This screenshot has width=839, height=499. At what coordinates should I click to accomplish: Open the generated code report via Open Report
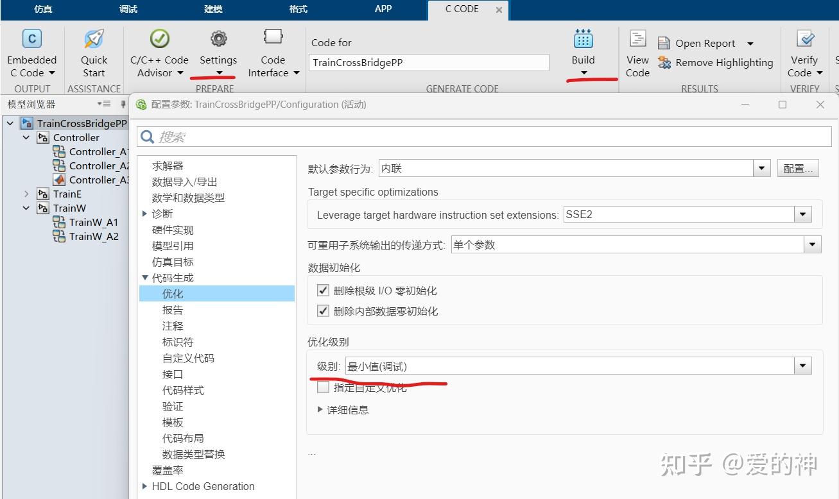tap(704, 43)
